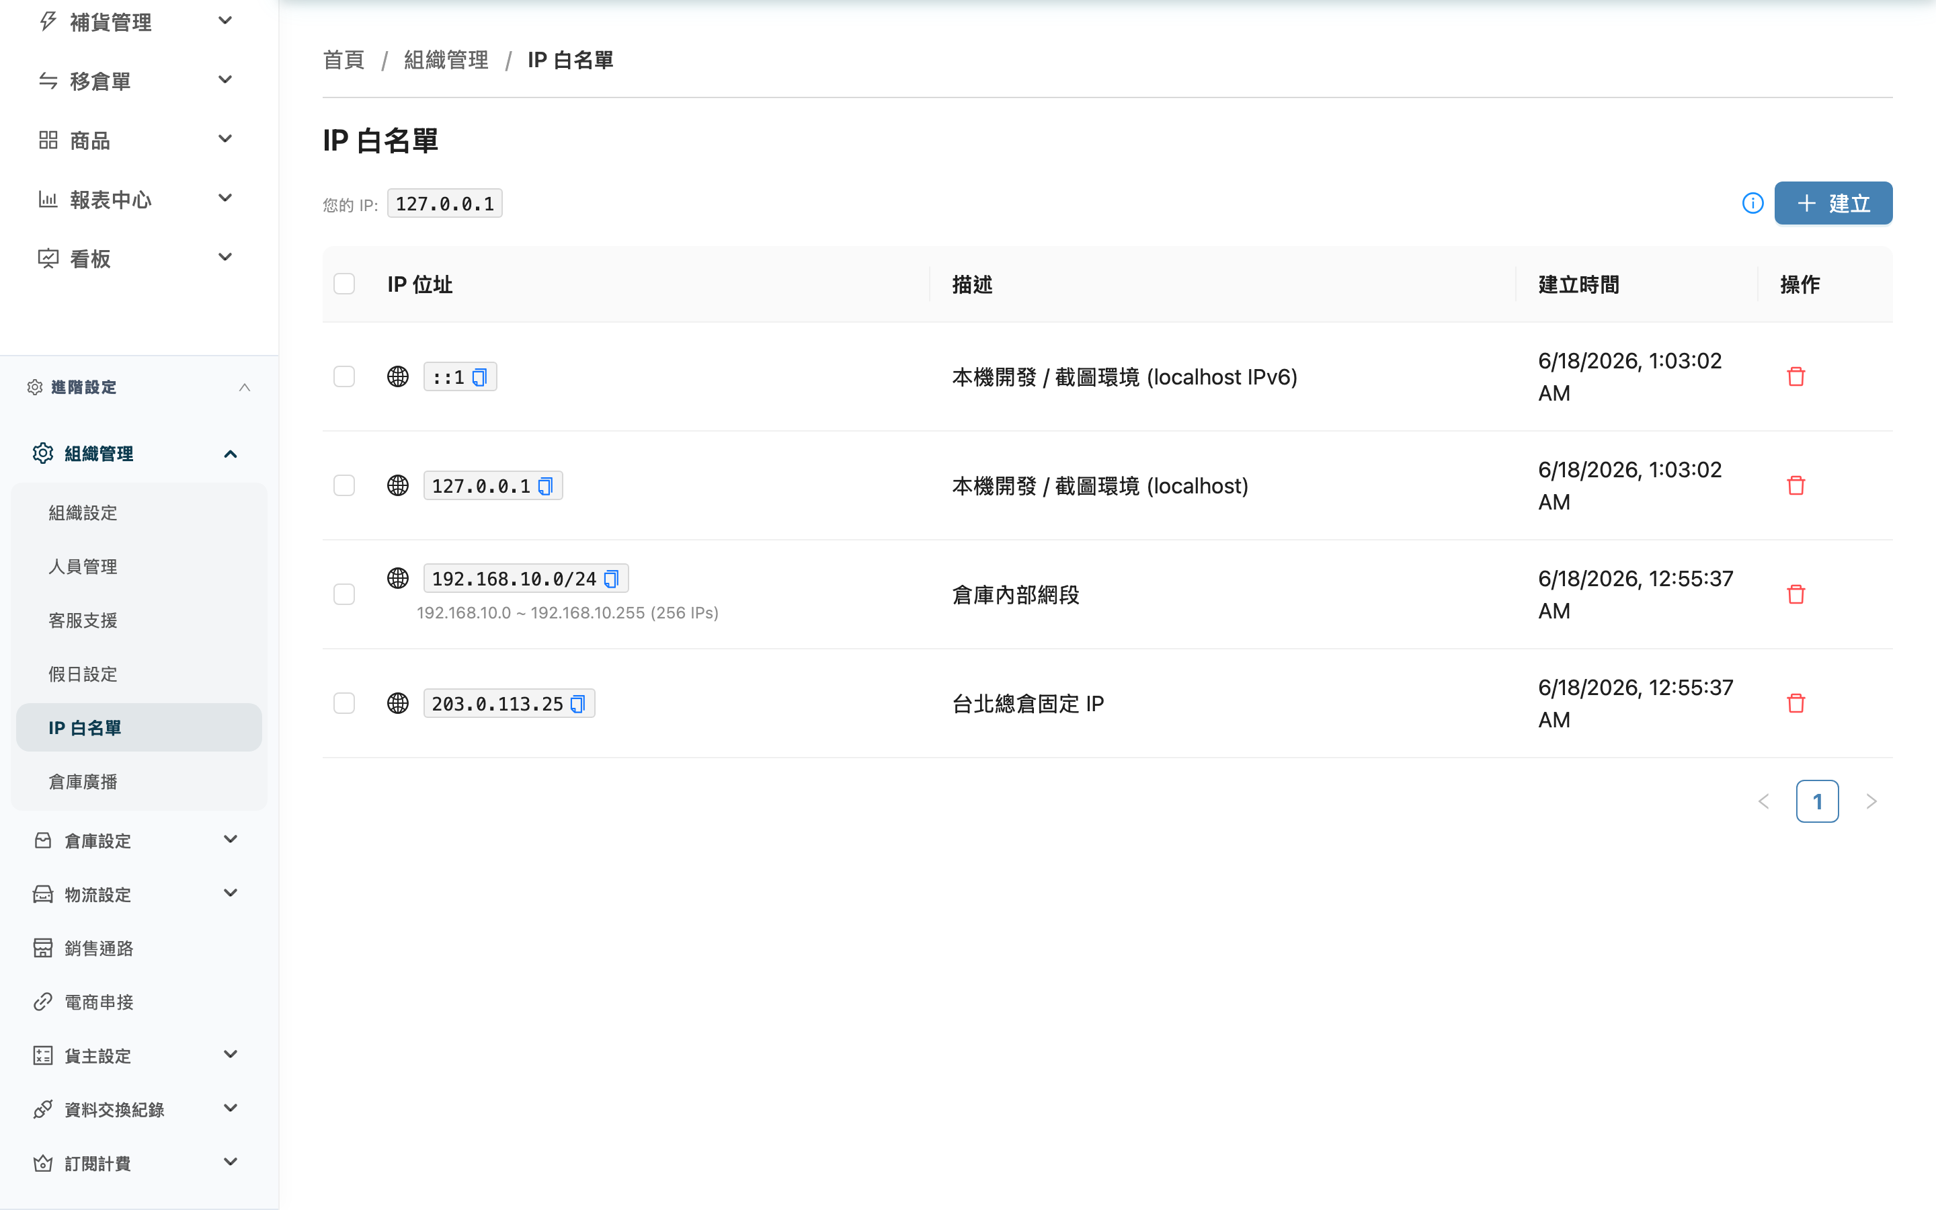Delete the 台北總倉固定 IP entry
Viewport: 1936px width, 1210px height.
(1796, 702)
